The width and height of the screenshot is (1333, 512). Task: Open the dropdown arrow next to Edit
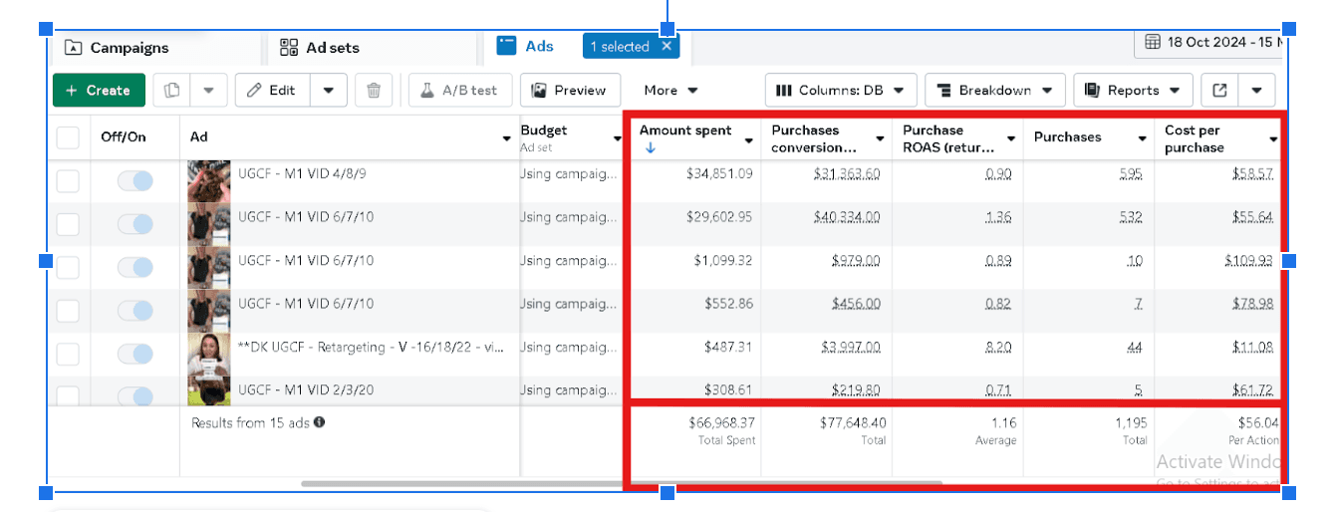(329, 90)
